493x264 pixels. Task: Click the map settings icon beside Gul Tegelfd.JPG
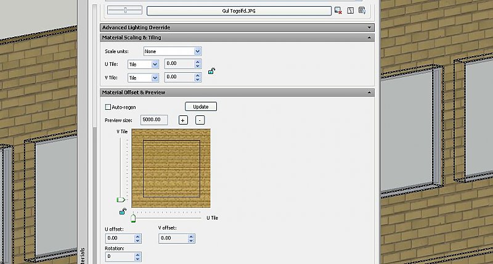tap(350, 10)
